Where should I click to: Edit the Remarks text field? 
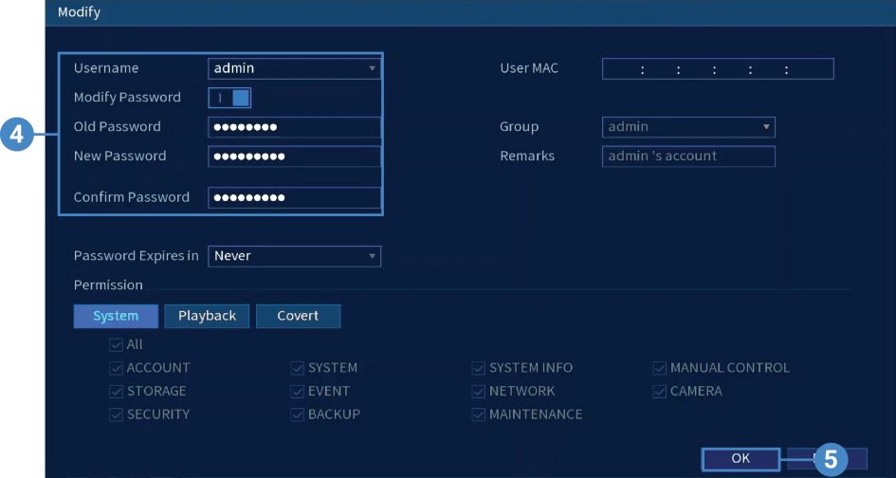(x=687, y=156)
